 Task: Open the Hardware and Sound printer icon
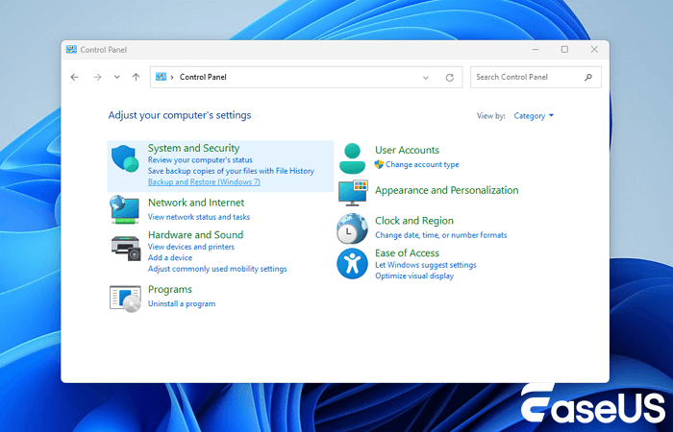coord(125,248)
